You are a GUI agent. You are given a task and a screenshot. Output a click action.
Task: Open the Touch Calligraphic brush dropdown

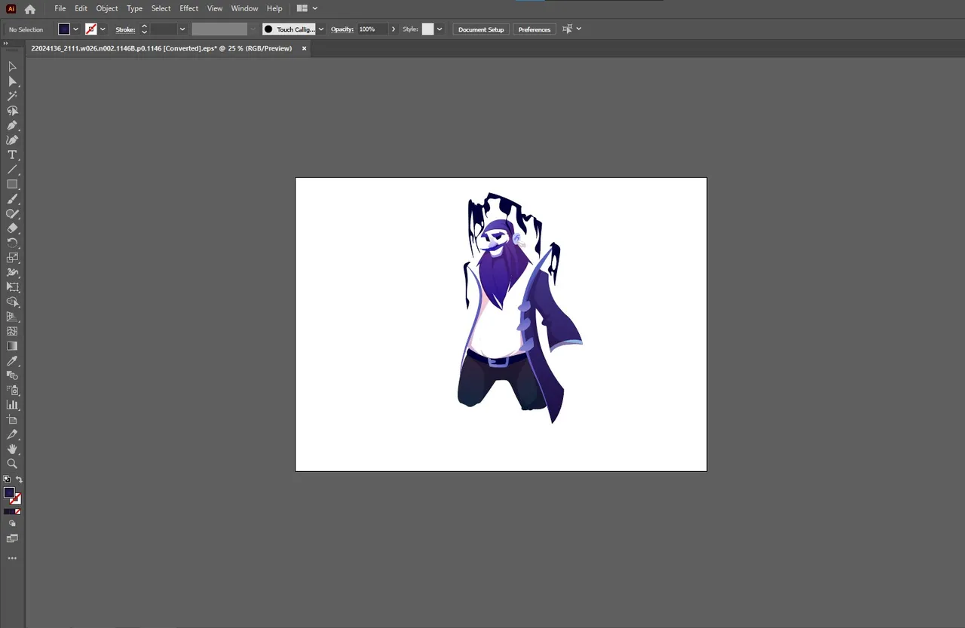321,29
